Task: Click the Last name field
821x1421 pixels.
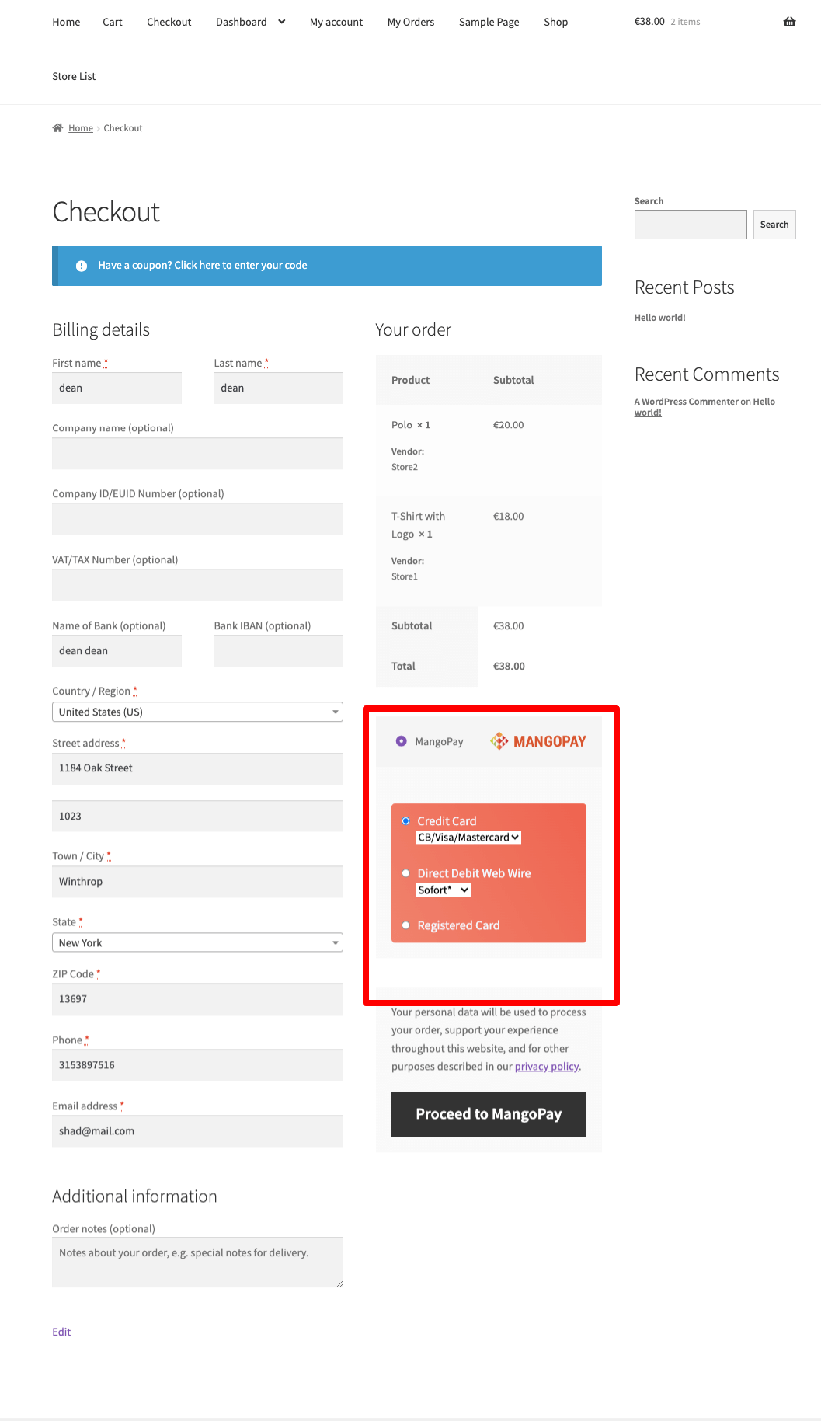Action: coord(278,388)
